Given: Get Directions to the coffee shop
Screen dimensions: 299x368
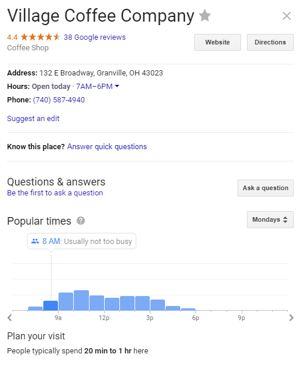Looking at the screenshot, I should click(x=270, y=42).
